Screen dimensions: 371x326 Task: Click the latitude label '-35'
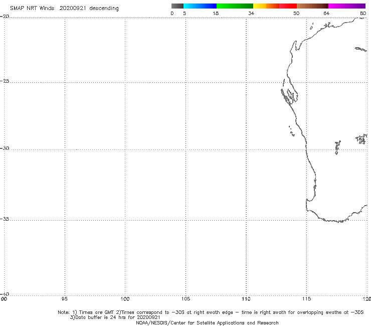(5, 219)
